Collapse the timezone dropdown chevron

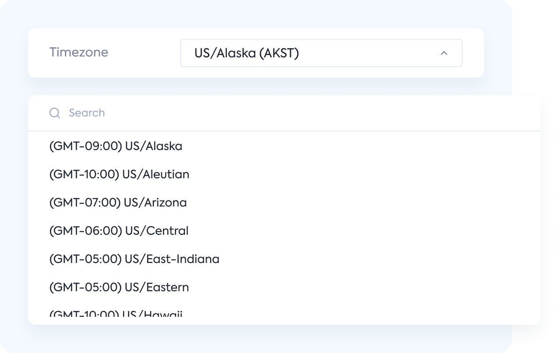pos(444,53)
